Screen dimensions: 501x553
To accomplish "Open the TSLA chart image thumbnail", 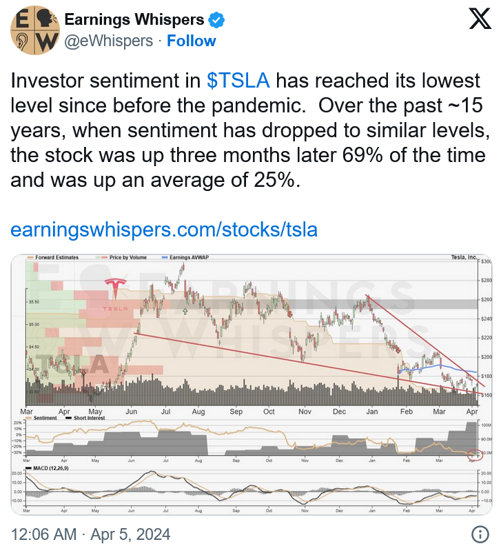I will click(252, 385).
